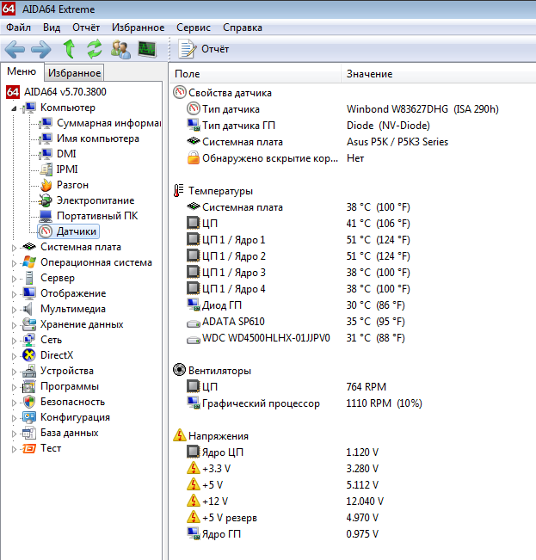Click the Свойства датчика section gauge icon
Screen dimensions: 536x560
click(180, 92)
